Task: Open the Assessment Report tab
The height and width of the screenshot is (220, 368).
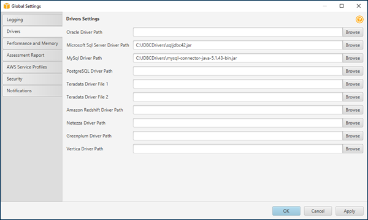Action: [x=33, y=55]
